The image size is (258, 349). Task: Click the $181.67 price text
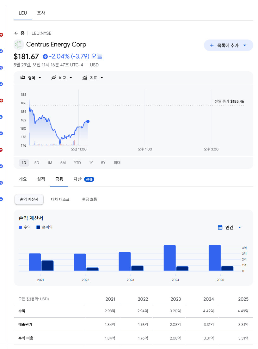(x=26, y=57)
